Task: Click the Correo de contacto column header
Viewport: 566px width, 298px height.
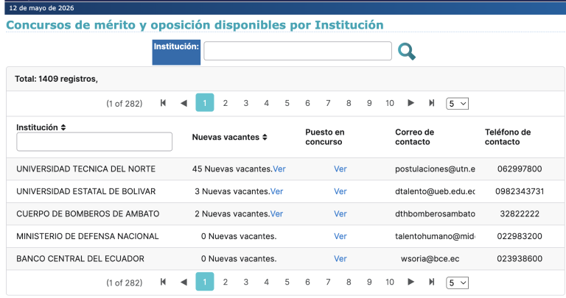Action: pyautogui.click(x=414, y=137)
